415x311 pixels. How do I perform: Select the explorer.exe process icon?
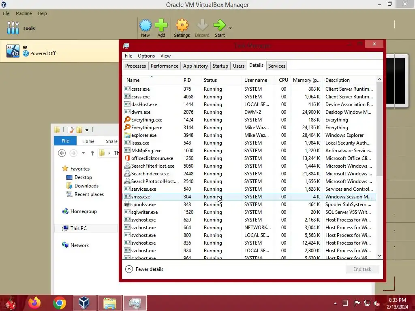(127, 135)
